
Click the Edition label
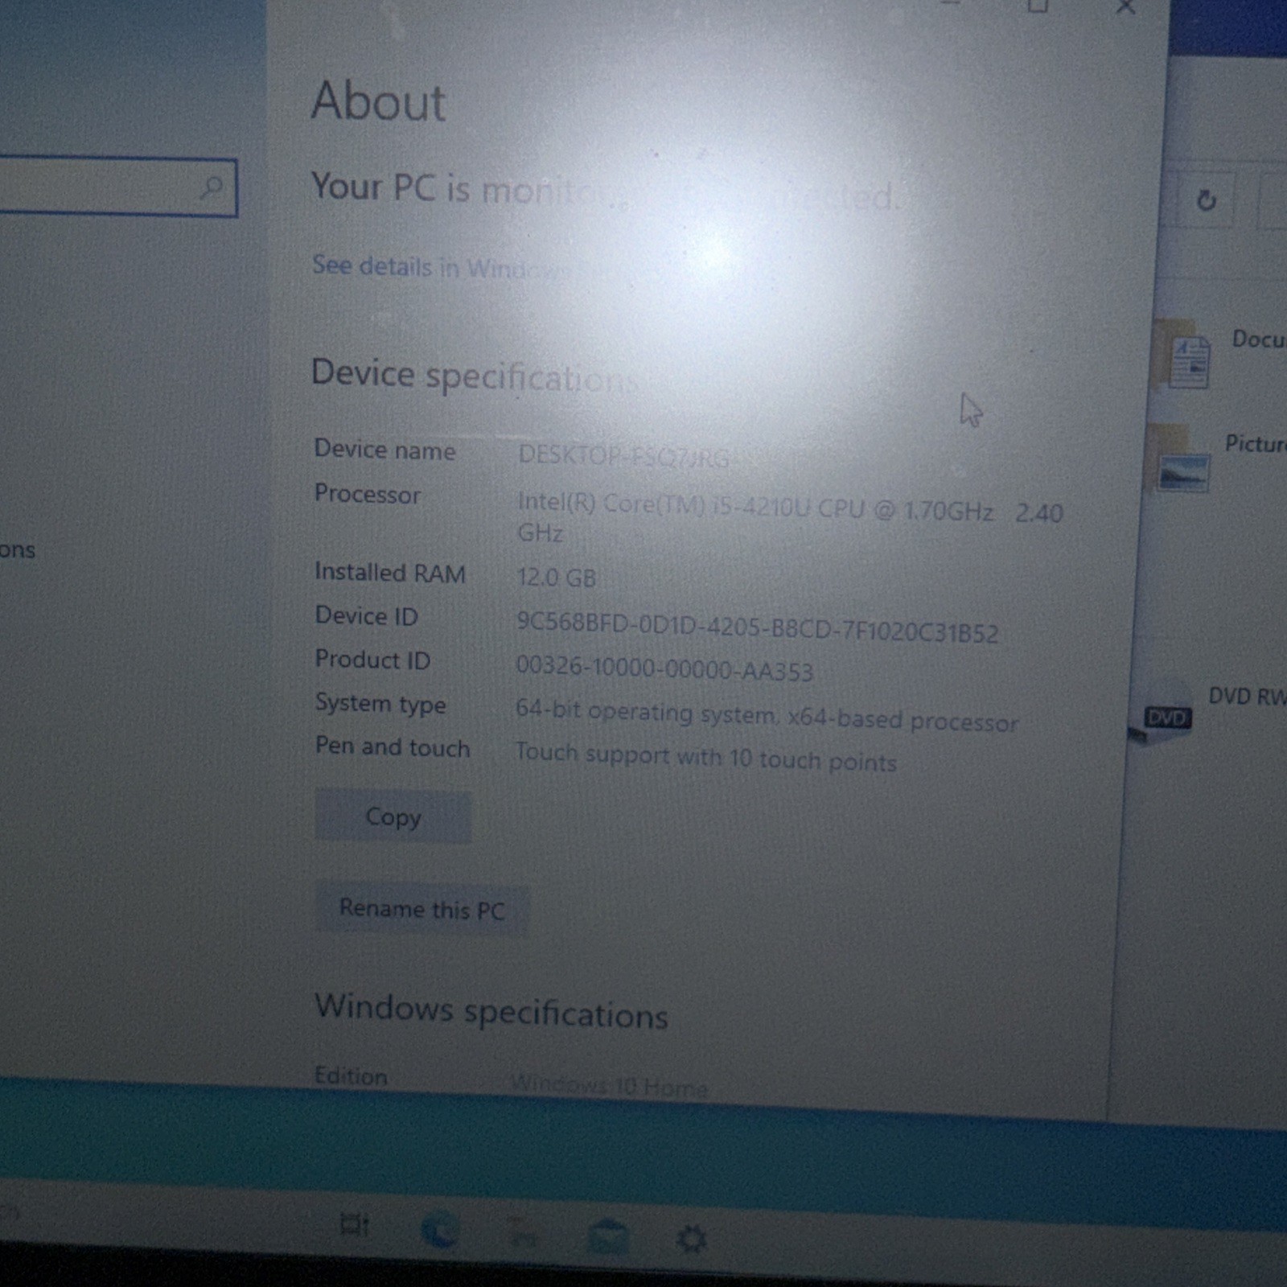click(351, 1076)
